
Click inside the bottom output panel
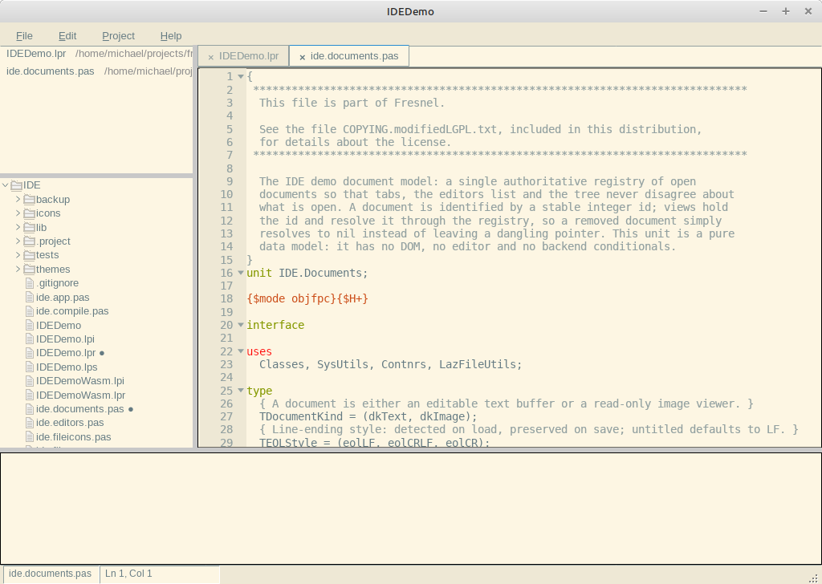(410, 508)
